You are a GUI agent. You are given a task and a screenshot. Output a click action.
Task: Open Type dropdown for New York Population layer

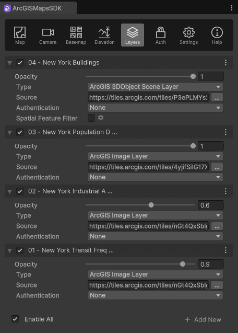pyautogui.click(x=155, y=156)
